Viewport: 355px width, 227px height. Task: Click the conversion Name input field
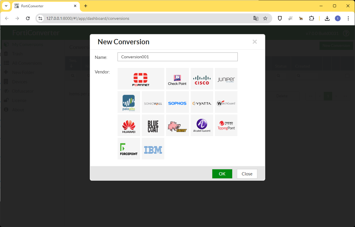pyautogui.click(x=177, y=57)
